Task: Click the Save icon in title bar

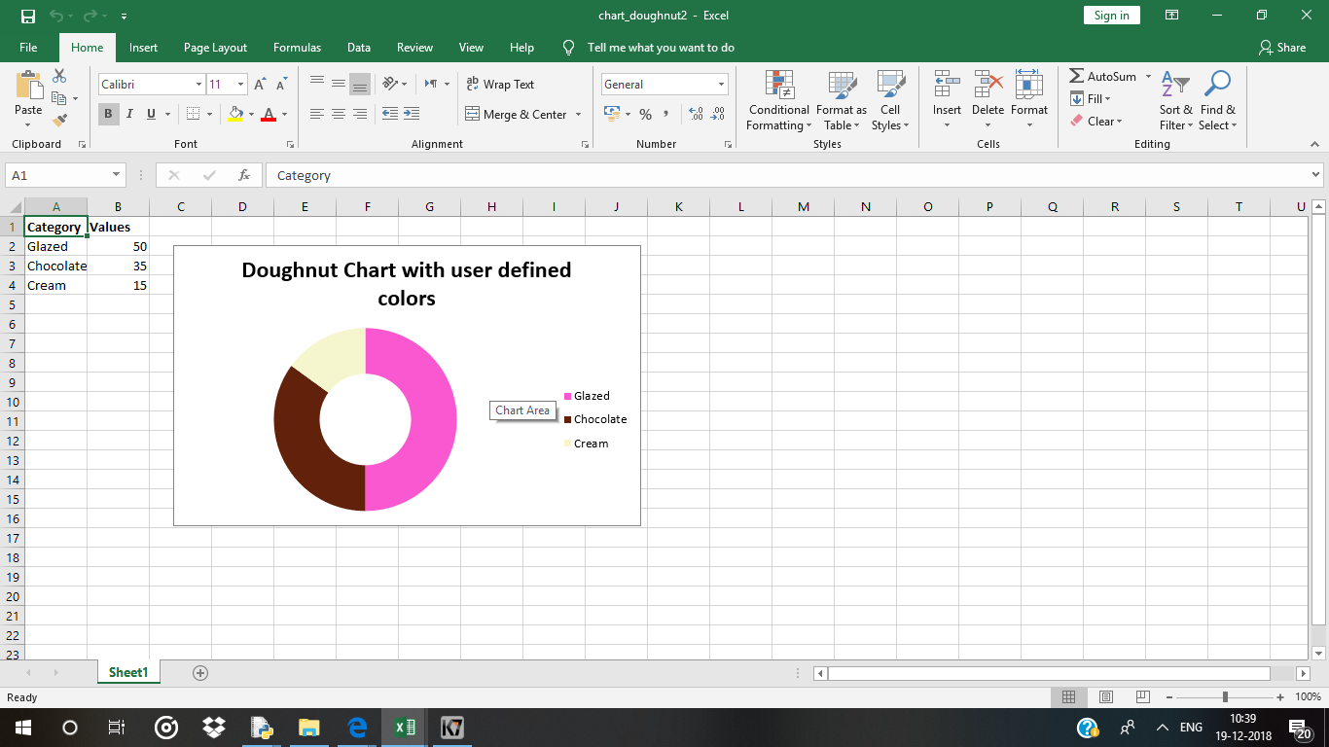Action: 28,16
